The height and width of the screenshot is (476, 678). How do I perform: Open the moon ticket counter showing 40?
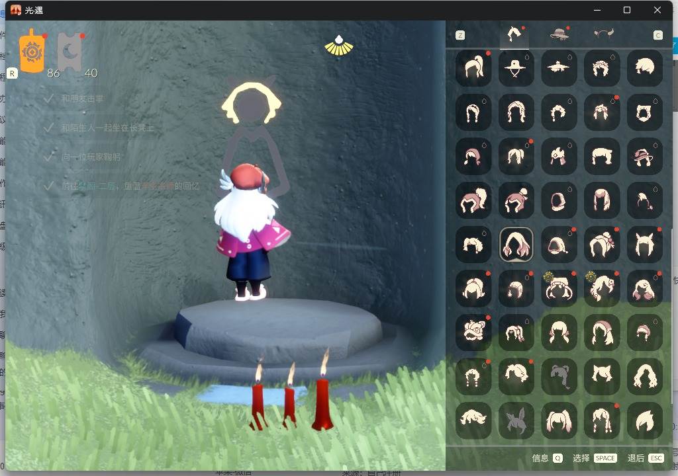(70, 53)
